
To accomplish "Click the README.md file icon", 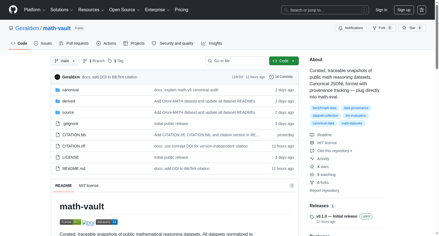I will click(x=58, y=169).
